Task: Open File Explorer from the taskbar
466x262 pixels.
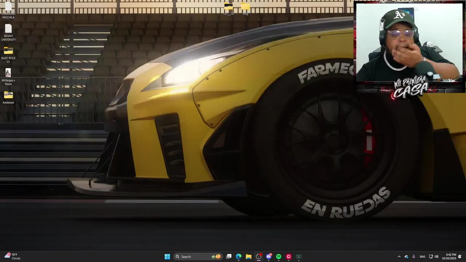Action: [x=249, y=257]
